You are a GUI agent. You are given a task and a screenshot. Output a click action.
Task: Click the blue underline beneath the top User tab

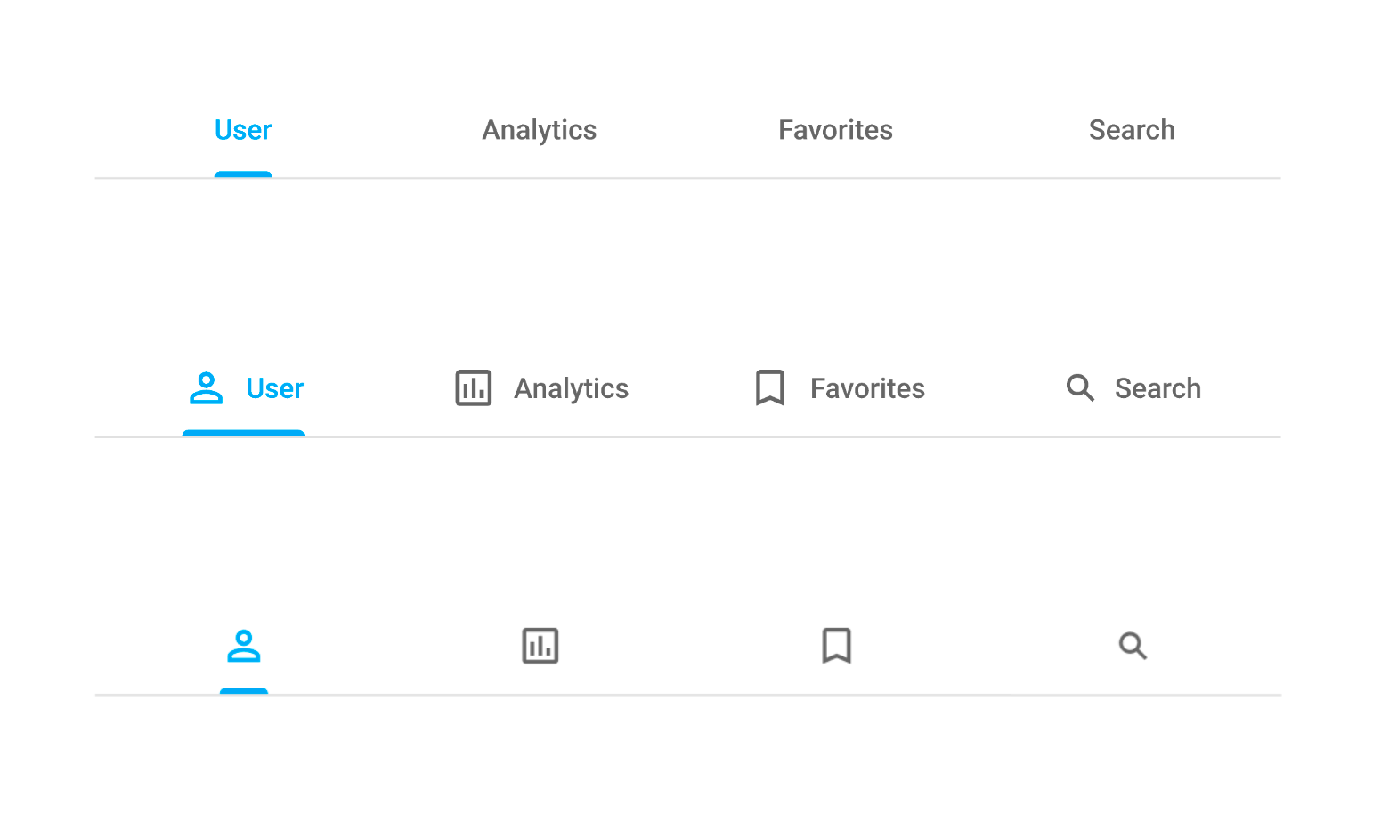click(243, 175)
